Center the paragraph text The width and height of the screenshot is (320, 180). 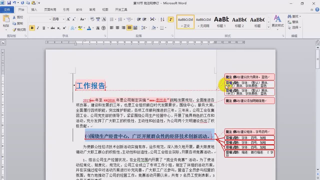[x=117, y=28]
